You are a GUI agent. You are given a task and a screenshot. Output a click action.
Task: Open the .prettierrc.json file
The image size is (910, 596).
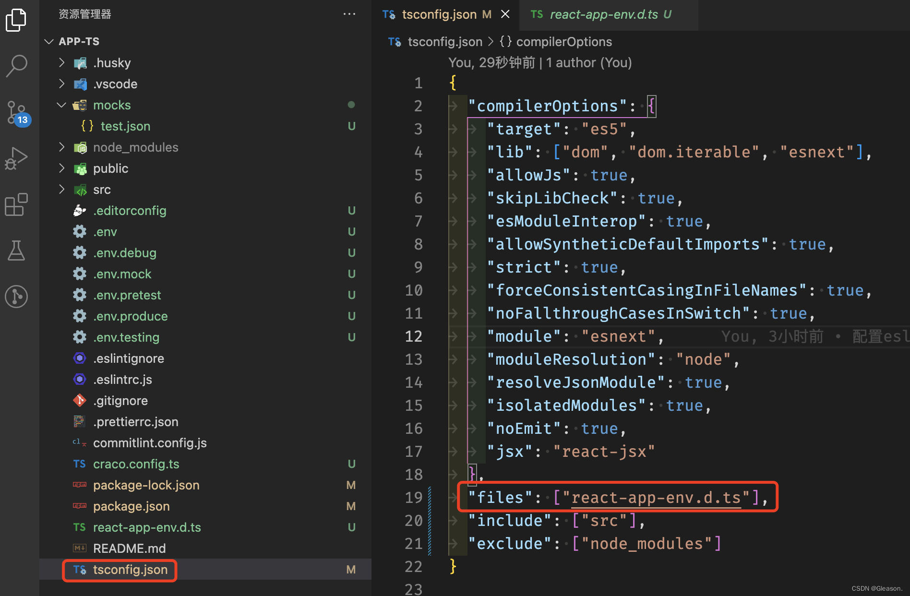(205, 421)
